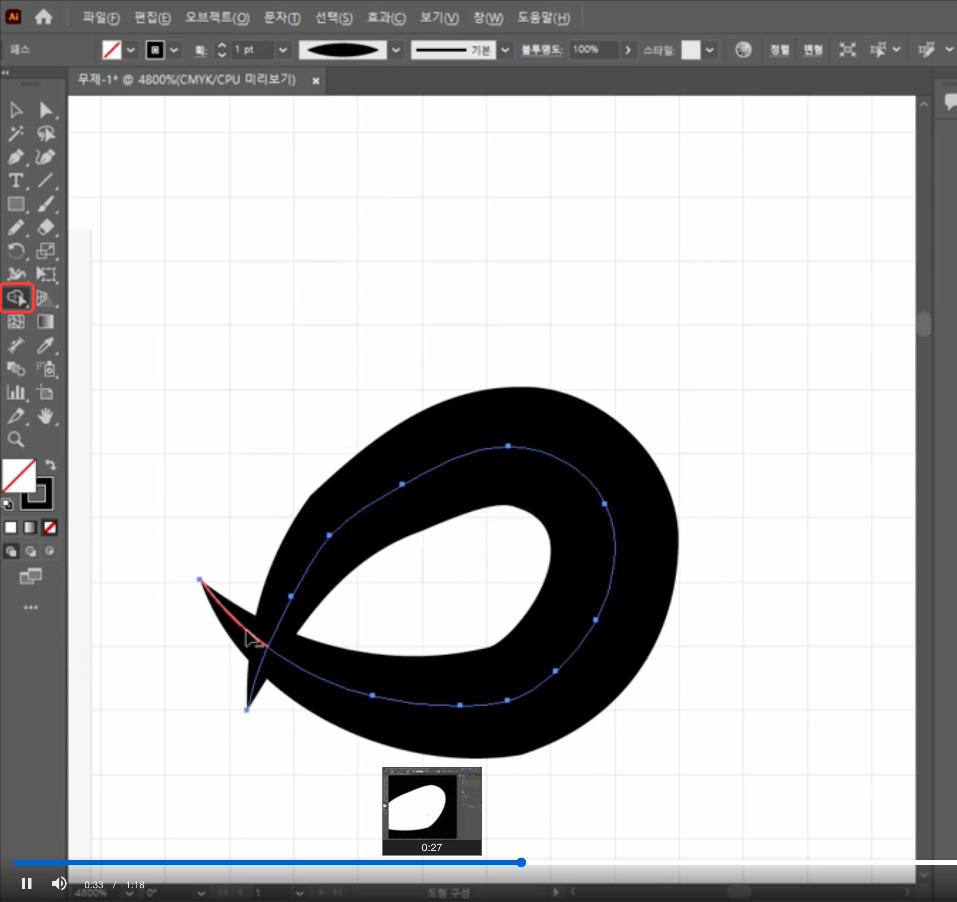
Task: Open the 오브젝트(O) menu
Action: [x=217, y=18]
